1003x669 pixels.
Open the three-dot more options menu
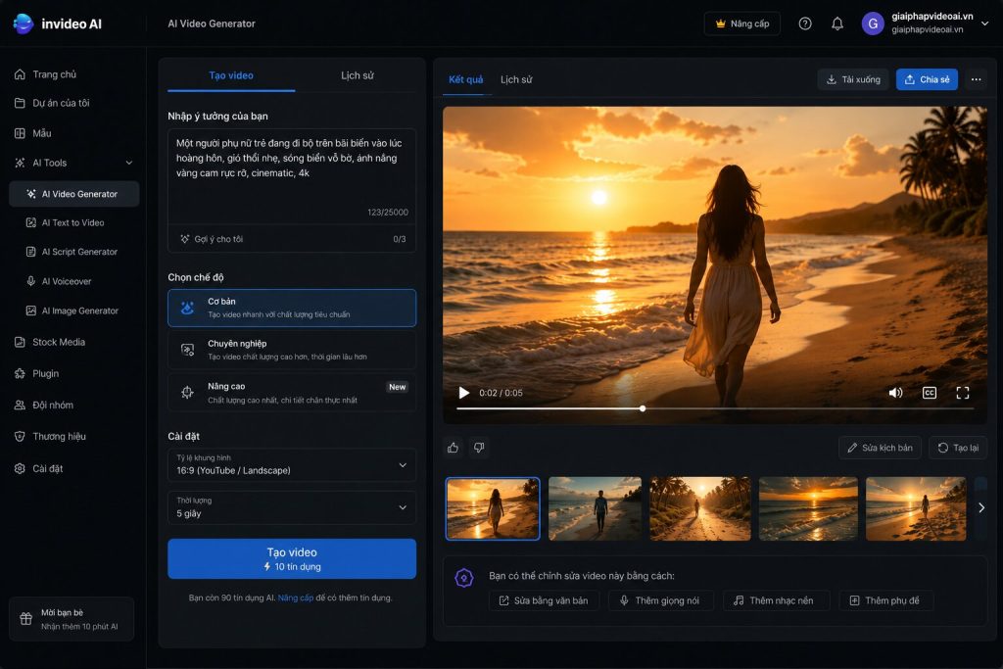click(x=976, y=79)
